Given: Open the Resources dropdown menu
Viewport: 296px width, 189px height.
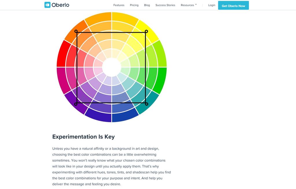Looking at the screenshot, I should click(x=187, y=5).
